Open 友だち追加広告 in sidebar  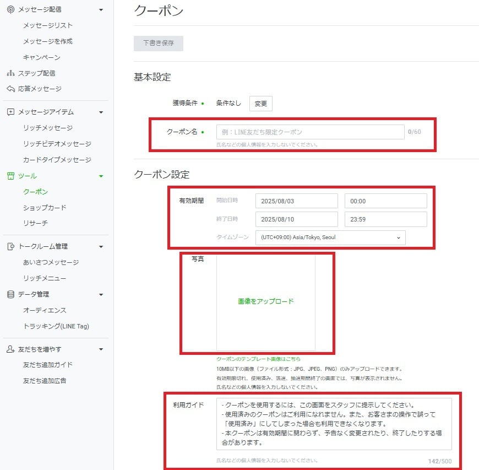pos(45,381)
